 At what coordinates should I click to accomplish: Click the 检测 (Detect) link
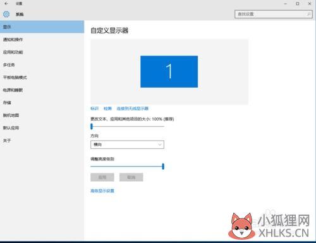click(107, 109)
